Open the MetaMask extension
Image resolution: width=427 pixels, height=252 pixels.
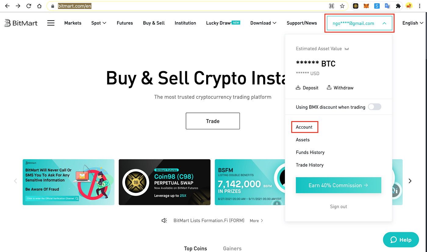tap(366, 6)
